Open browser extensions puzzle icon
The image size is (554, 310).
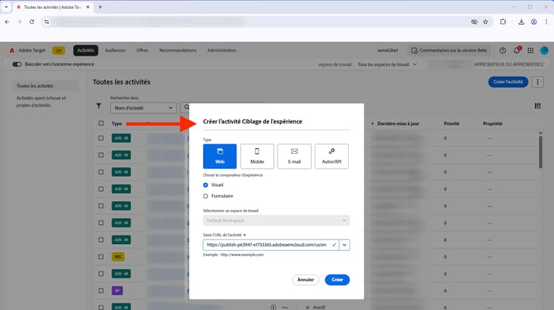pyautogui.click(x=503, y=22)
